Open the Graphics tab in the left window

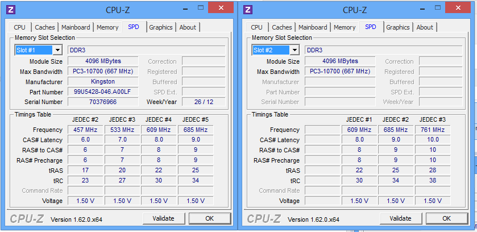(x=161, y=27)
